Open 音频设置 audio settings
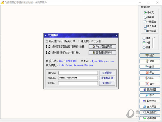This screenshot has height=122, width=162. 150,90
